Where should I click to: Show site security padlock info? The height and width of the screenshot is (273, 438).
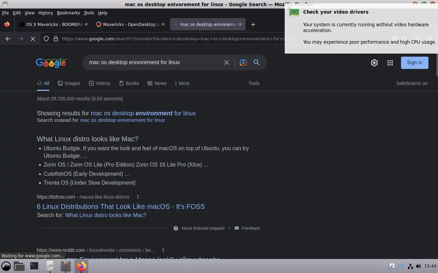pyautogui.click(x=56, y=39)
